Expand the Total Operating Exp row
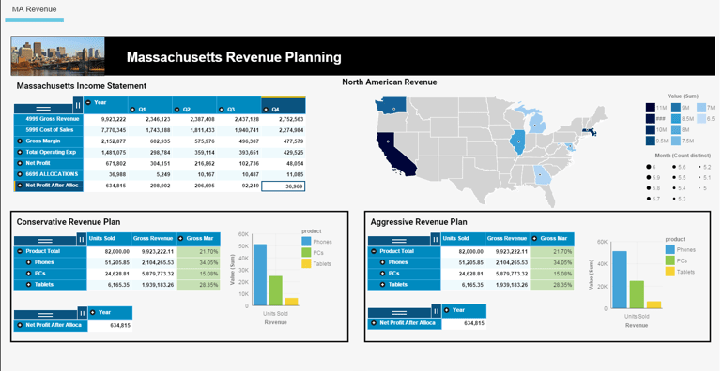This screenshot has height=371, width=723. [20, 153]
